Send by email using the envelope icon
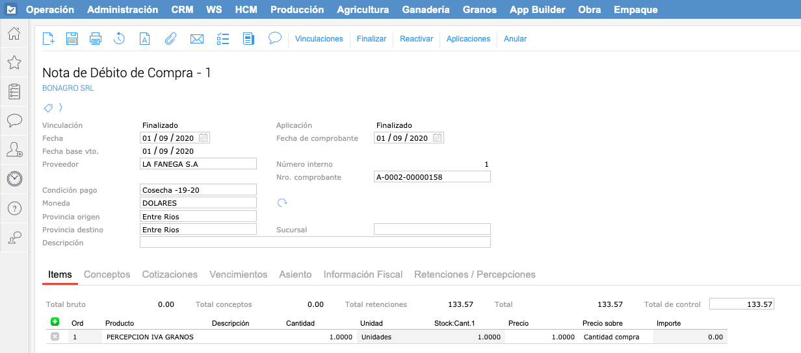The image size is (801, 353). click(x=197, y=39)
